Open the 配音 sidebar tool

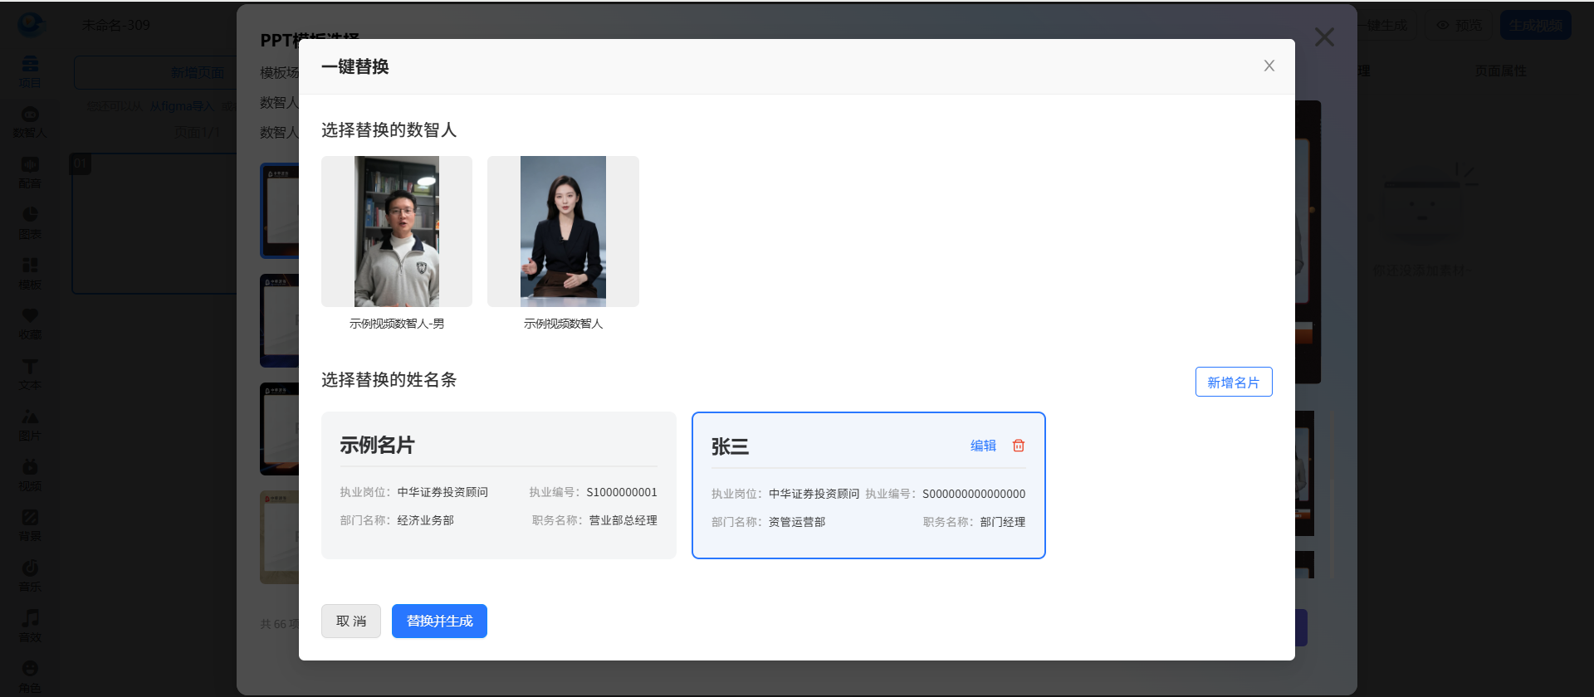[30, 172]
